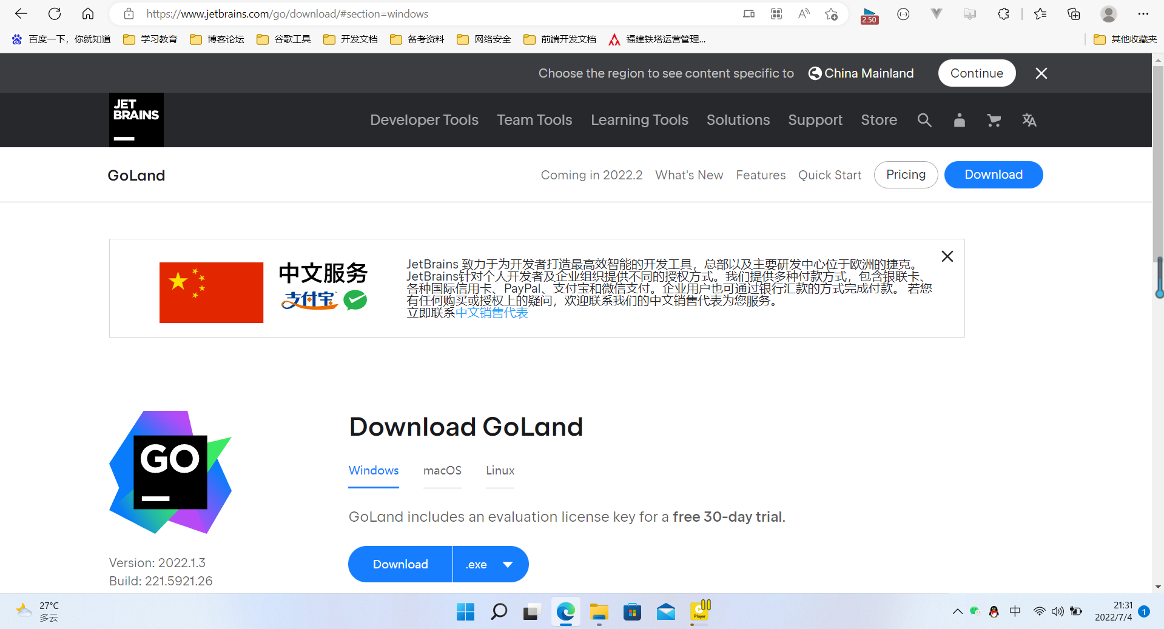Open Coming in 2022.2 link

(x=591, y=175)
